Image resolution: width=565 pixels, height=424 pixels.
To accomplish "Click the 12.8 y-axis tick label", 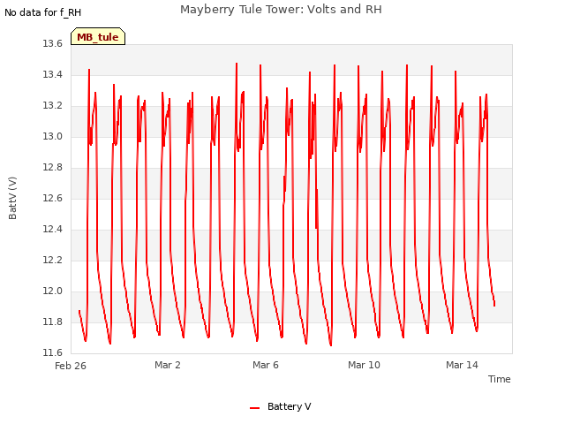I will pos(52,167).
